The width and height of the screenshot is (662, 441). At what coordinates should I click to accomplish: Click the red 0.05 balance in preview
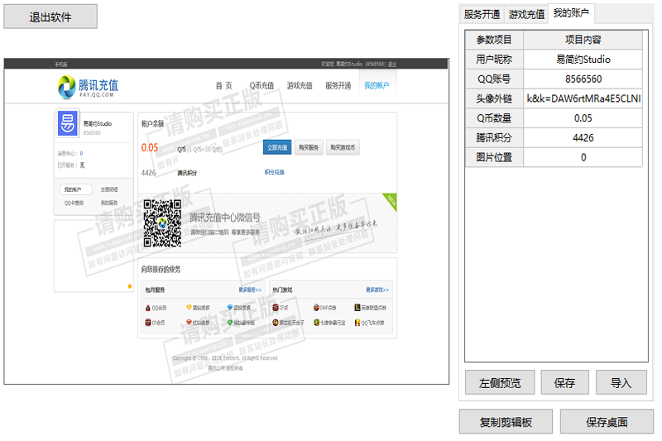point(150,148)
